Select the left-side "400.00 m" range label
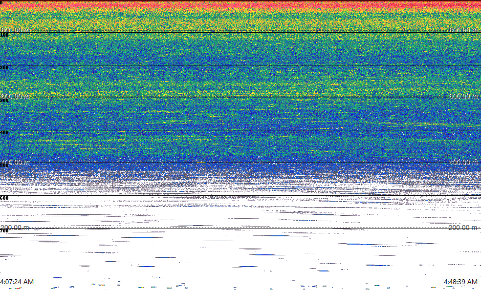Viewport: 481px width, 290px height. (x=15, y=162)
